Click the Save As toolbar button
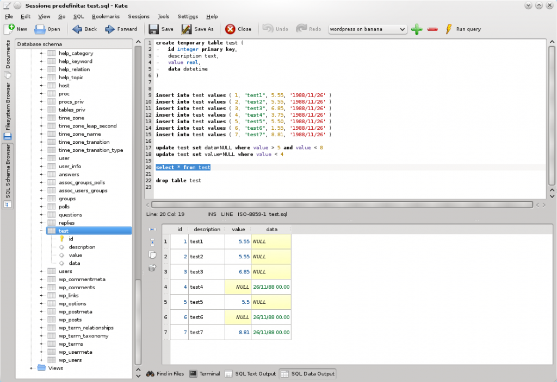Screen dimensions: 557x382 (x=197, y=29)
